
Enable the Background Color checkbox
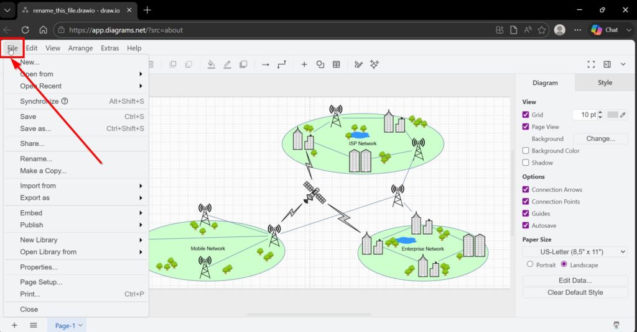pos(526,150)
